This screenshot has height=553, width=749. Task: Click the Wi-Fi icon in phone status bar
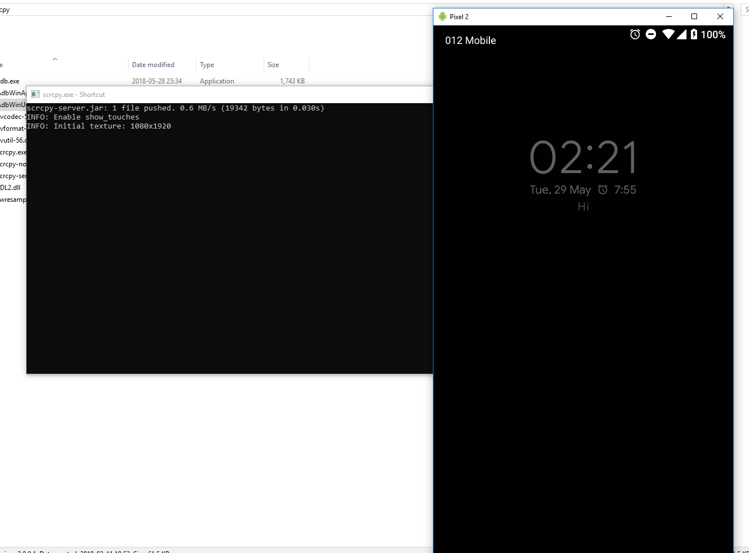[x=668, y=34]
